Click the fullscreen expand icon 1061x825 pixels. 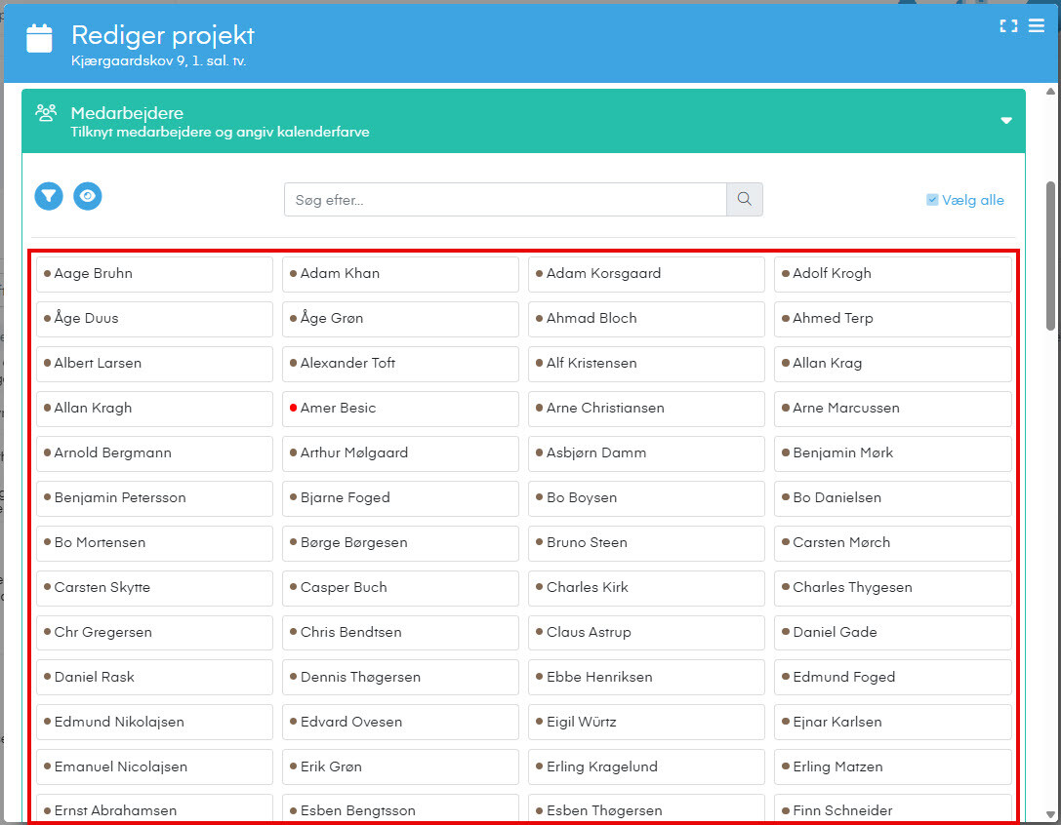click(1008, 26)
